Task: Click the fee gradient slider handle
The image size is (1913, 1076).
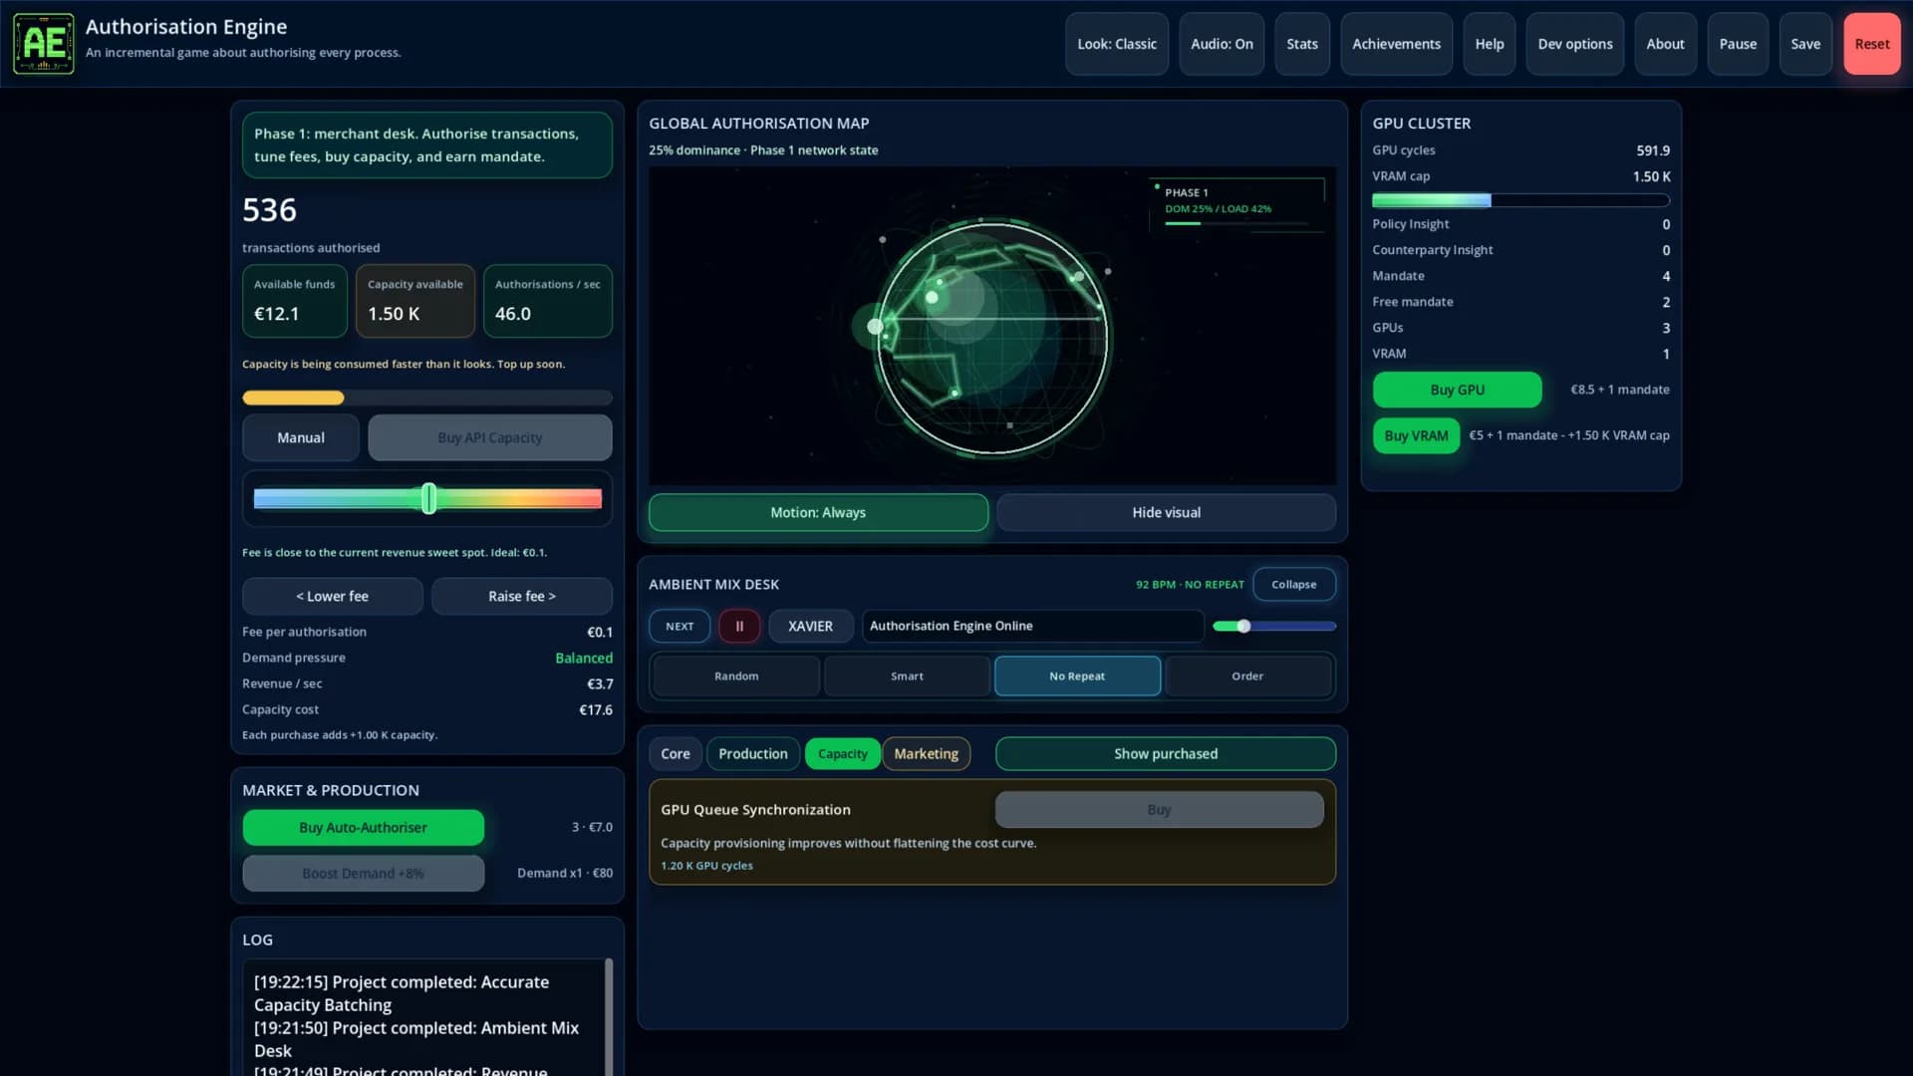Action: pyautogui.click(x=429, y=498)
